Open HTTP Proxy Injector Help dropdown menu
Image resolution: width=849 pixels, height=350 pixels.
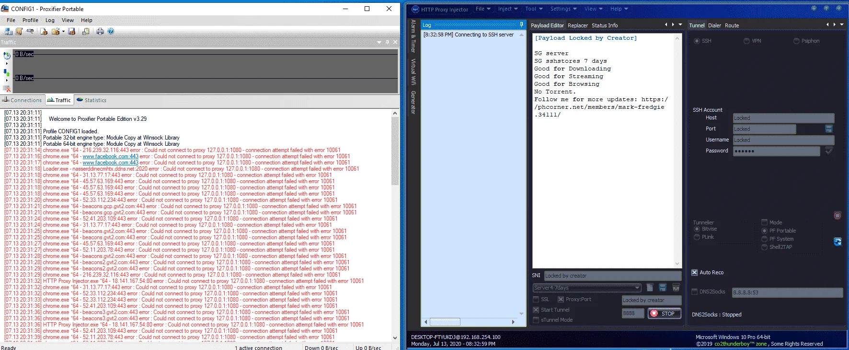click(619, 9)
